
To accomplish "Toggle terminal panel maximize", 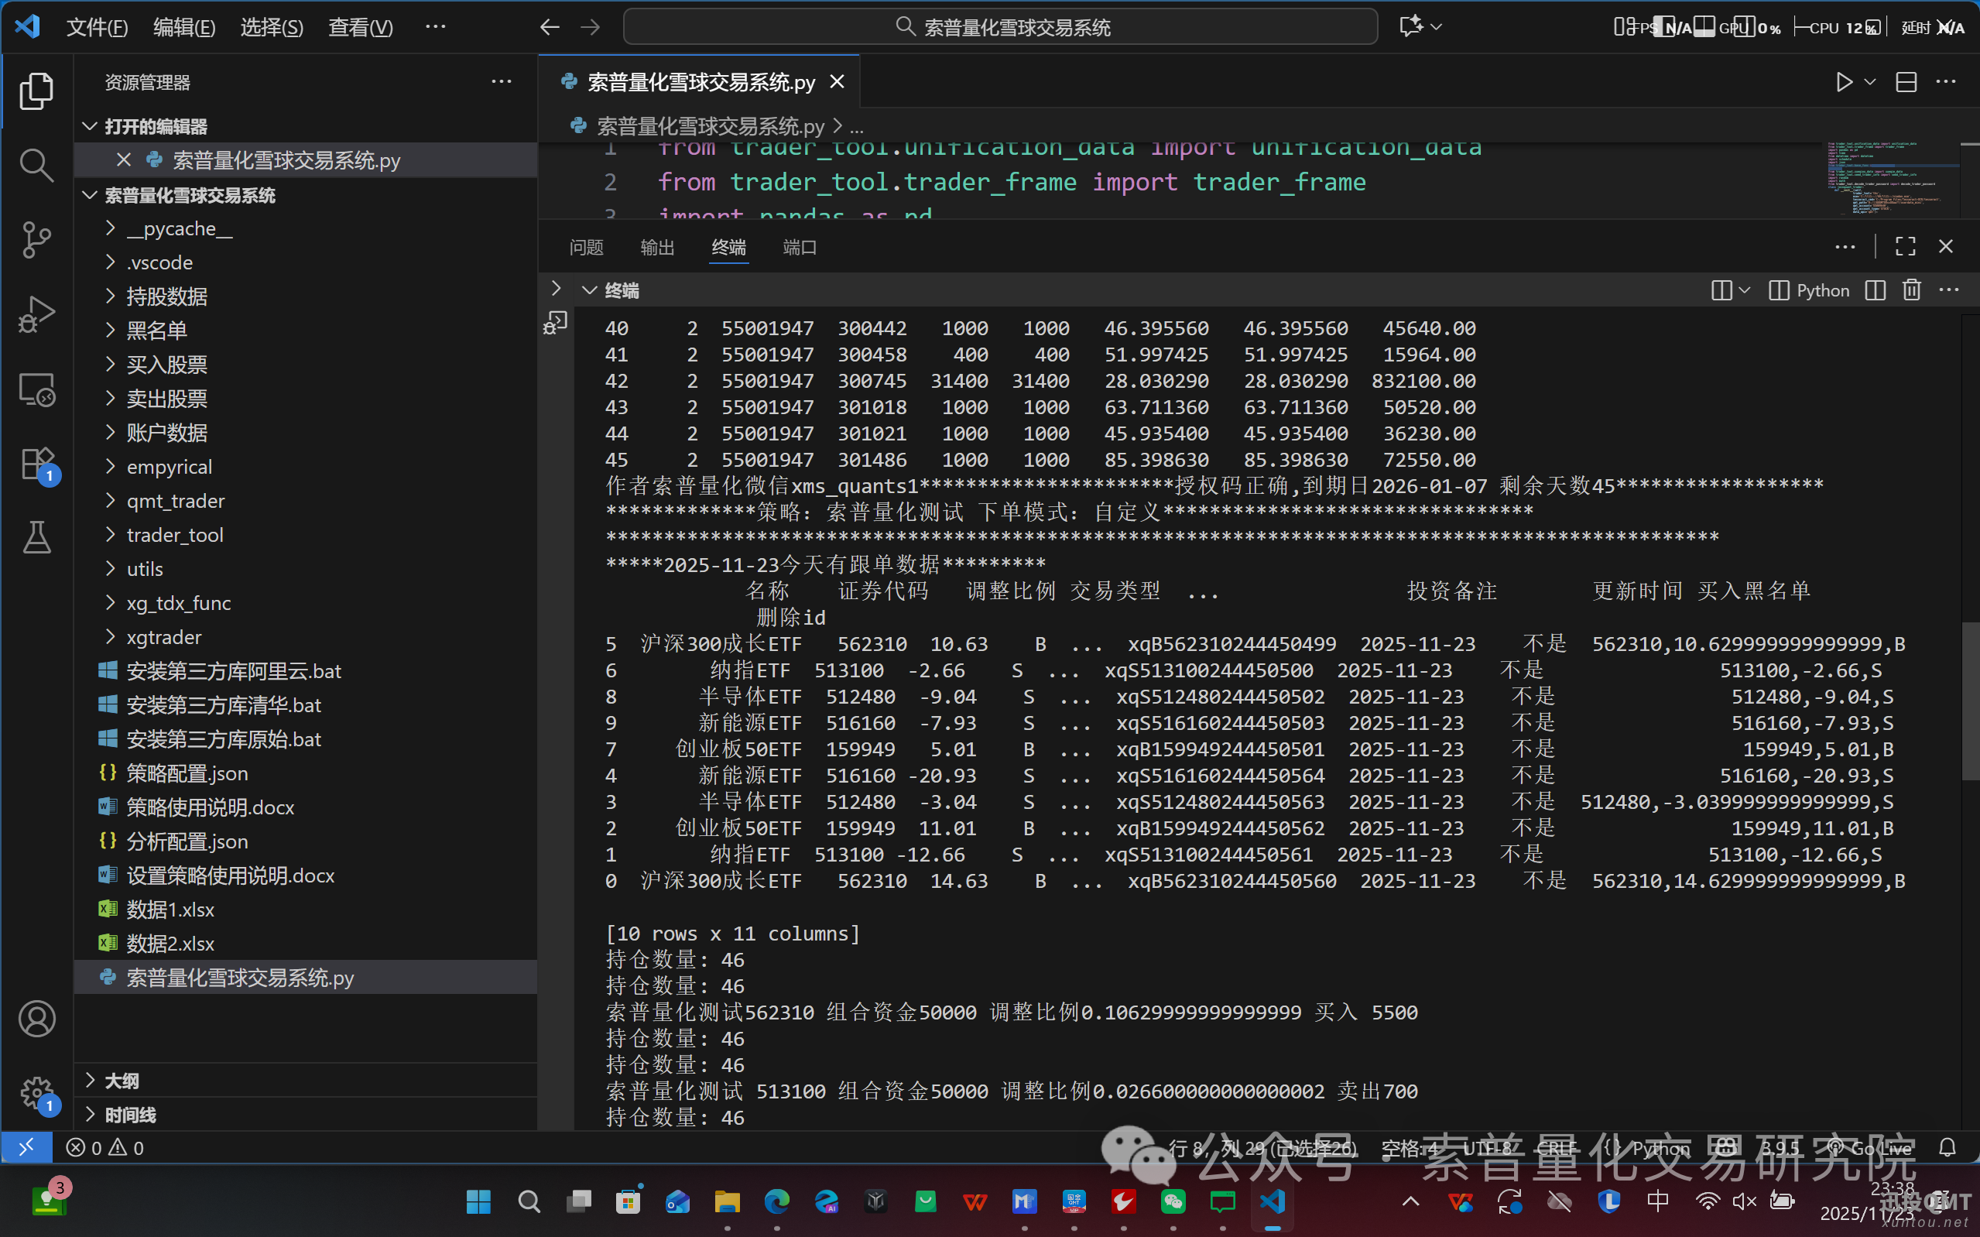I will click(x=1905, y=246).
